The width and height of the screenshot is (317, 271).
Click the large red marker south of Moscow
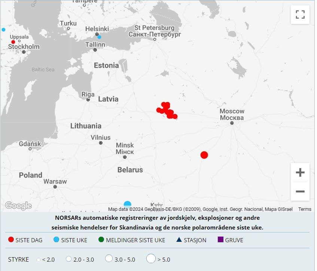204,155
